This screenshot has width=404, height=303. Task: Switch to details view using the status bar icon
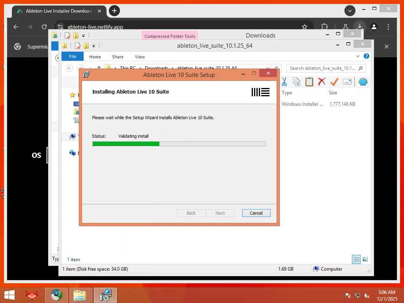356,259
